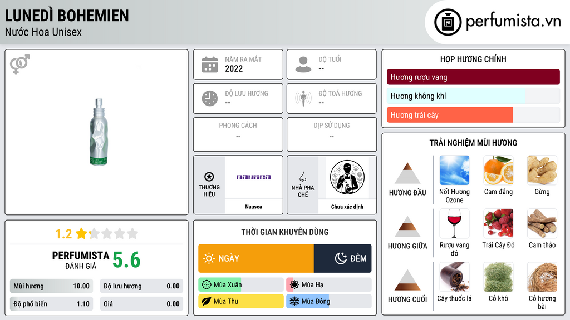570x320 pixels.
Task: Select the Rượu vang đỏ wine glass image
Action: (x=454, y=223)
